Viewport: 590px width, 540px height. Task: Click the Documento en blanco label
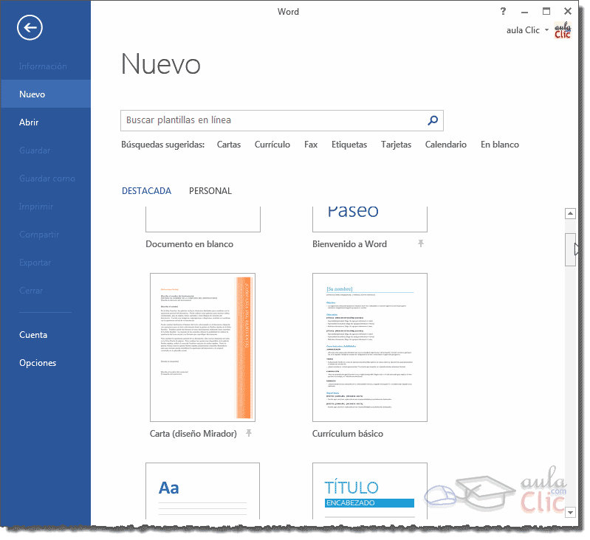tap(189, 244)
